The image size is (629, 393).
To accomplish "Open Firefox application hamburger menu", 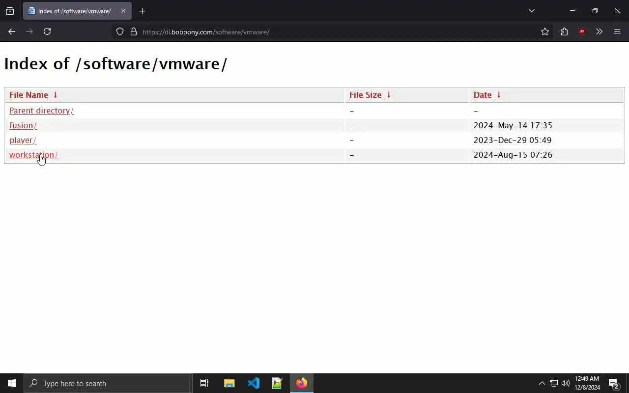I will click(x=617, y=31).
